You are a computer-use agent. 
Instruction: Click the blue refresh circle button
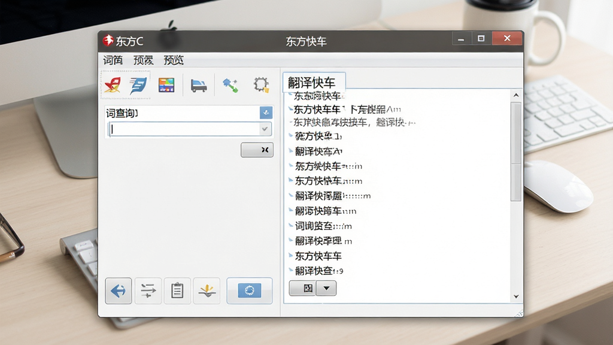tap(250, 290)
